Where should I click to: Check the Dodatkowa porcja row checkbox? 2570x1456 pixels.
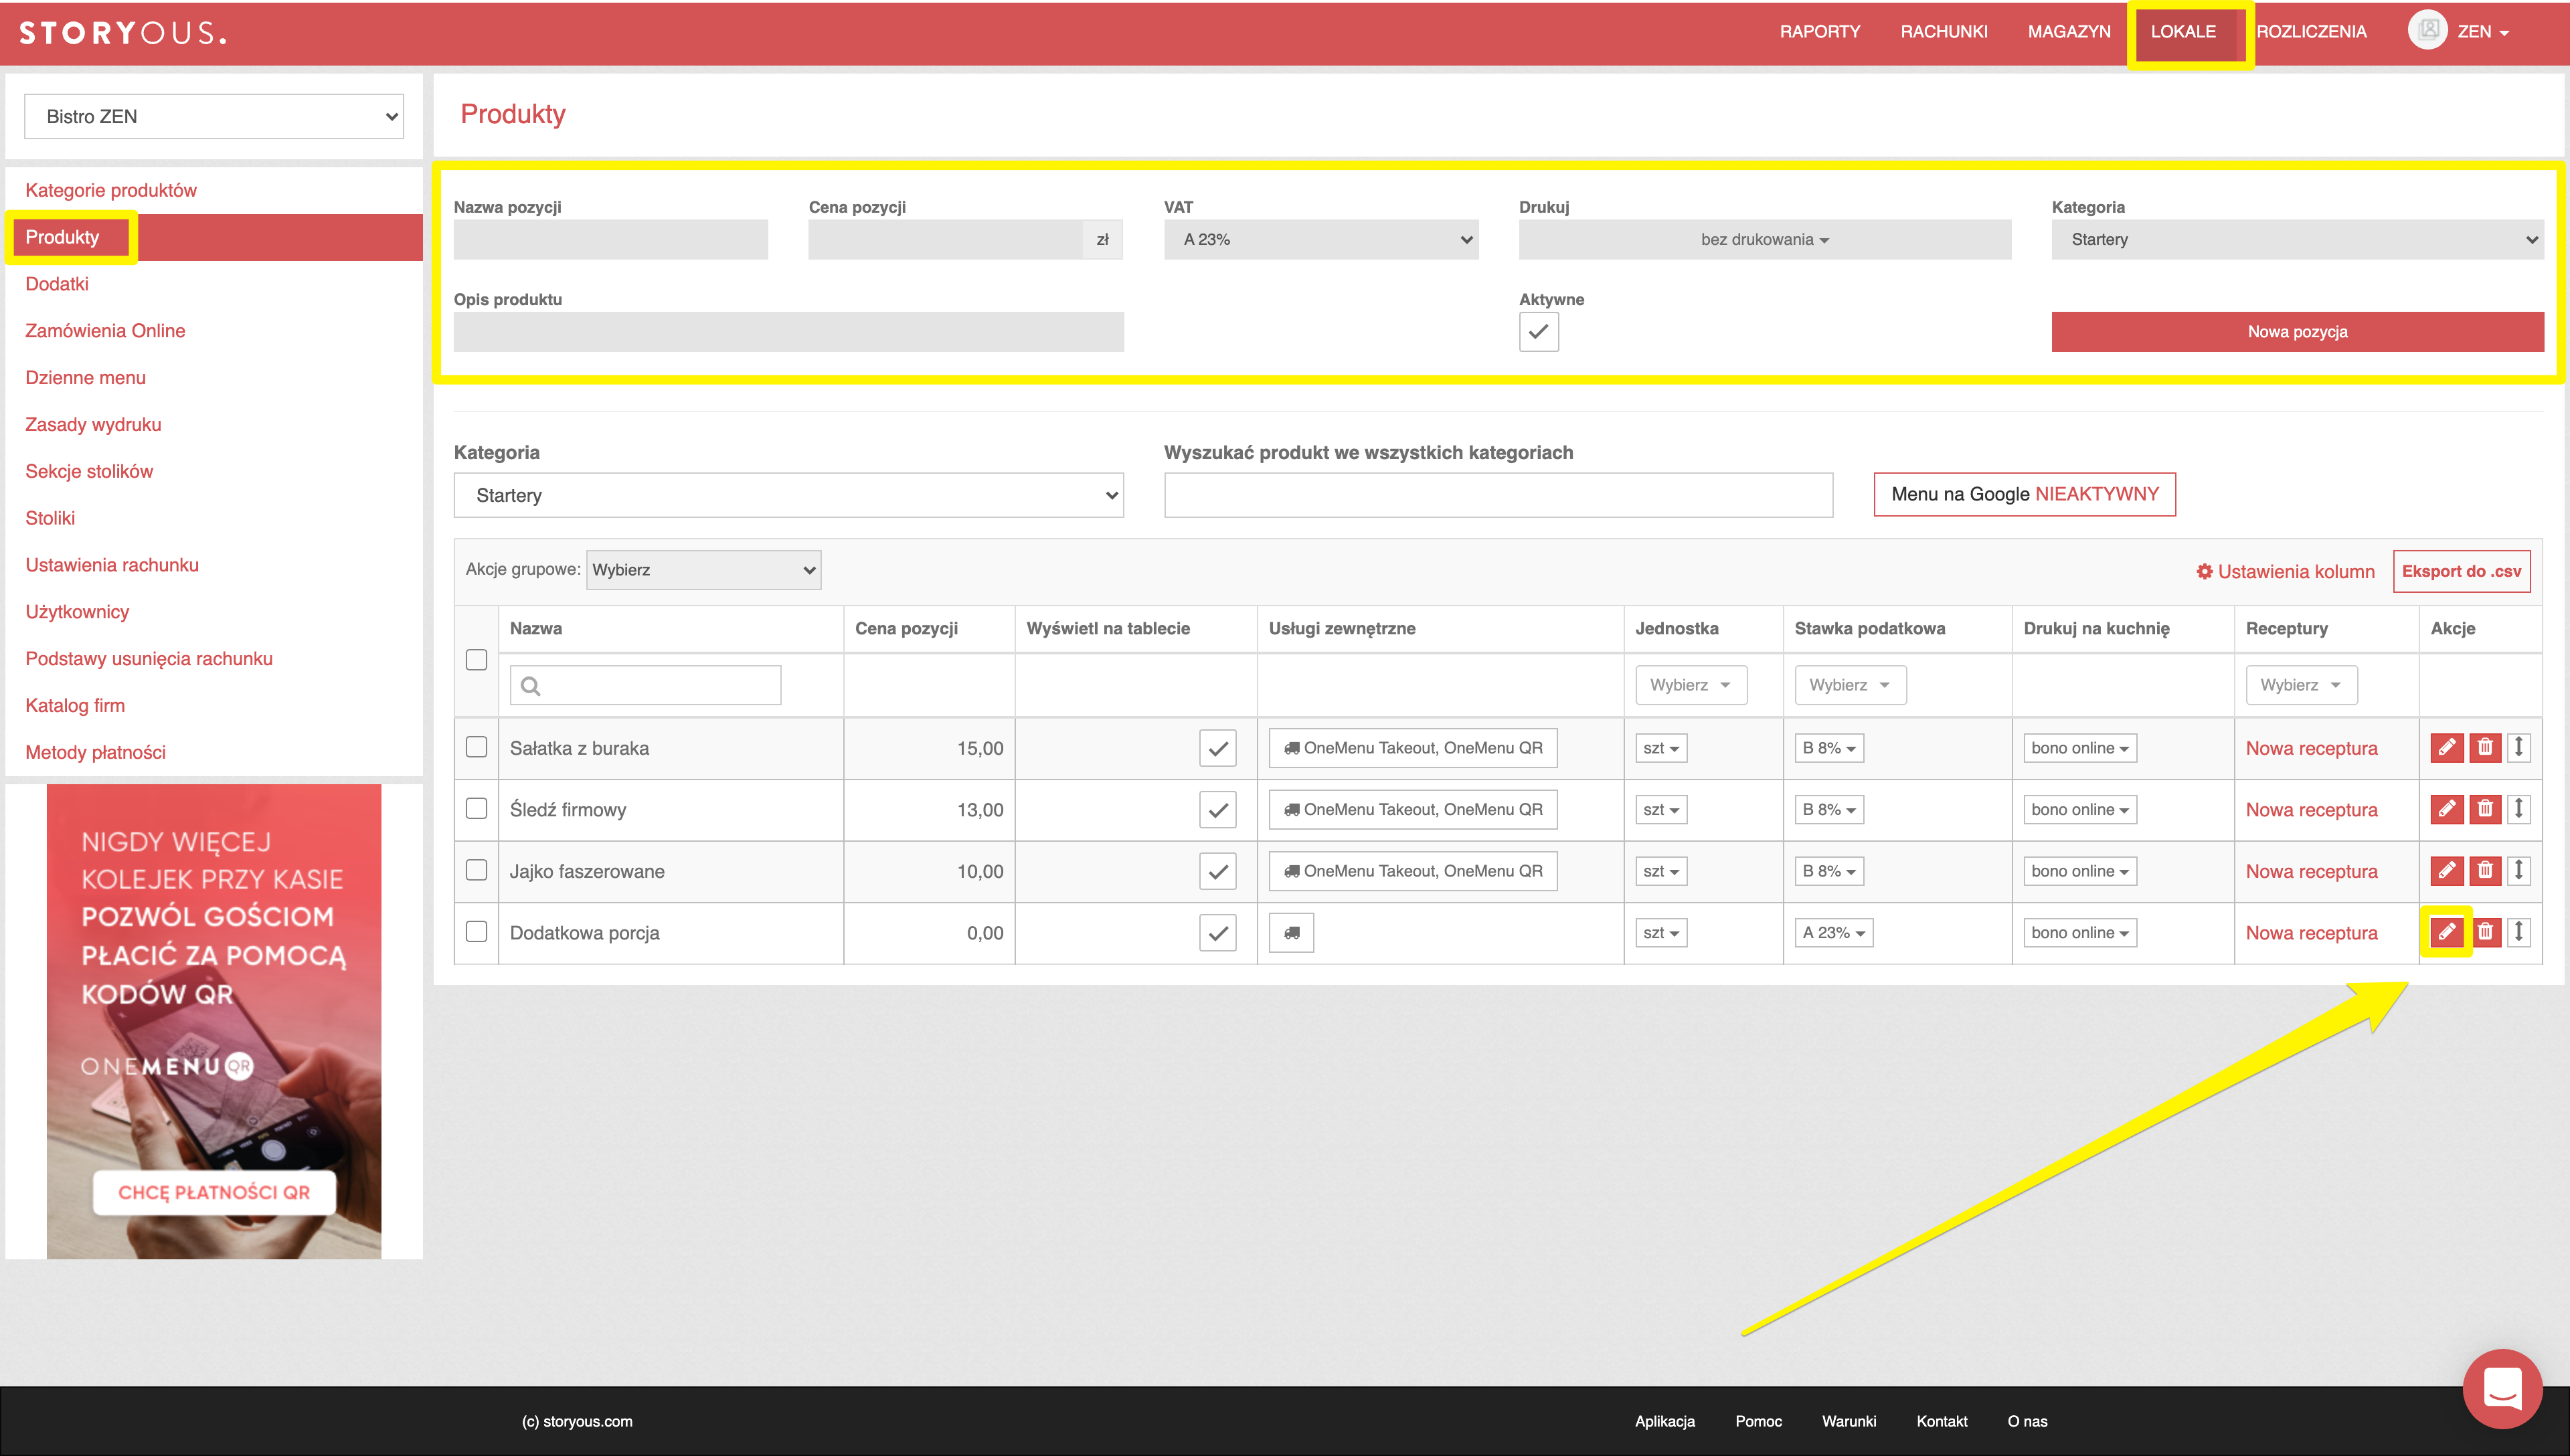click(476, 931)
